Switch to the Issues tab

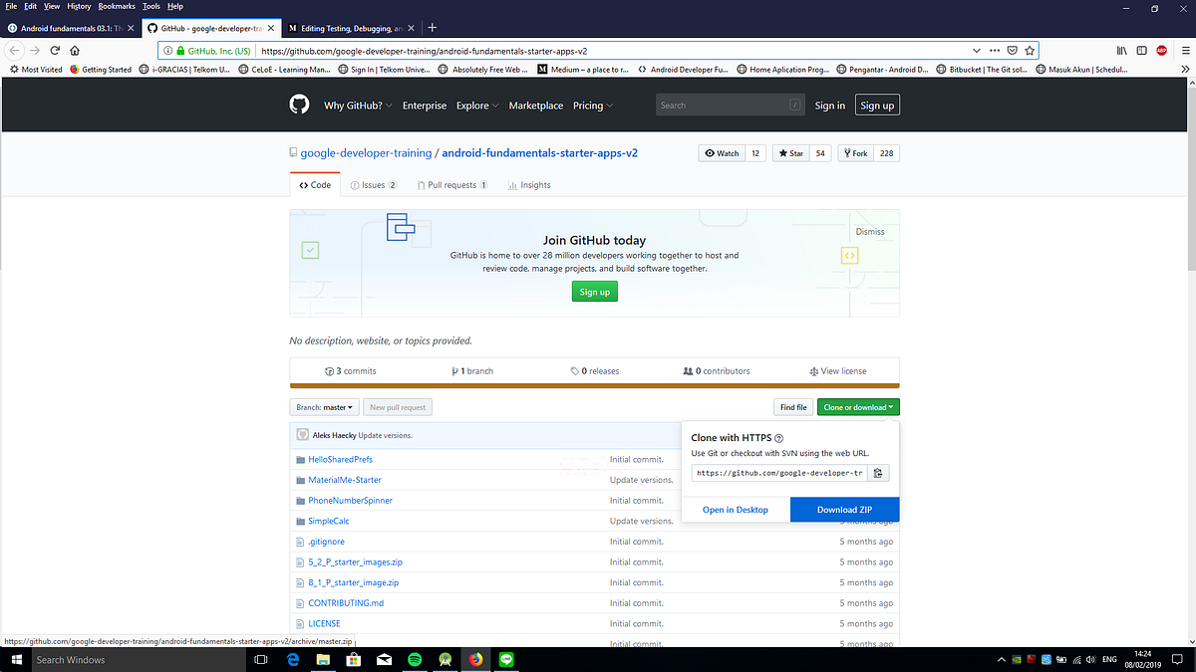tap(373, 184)
